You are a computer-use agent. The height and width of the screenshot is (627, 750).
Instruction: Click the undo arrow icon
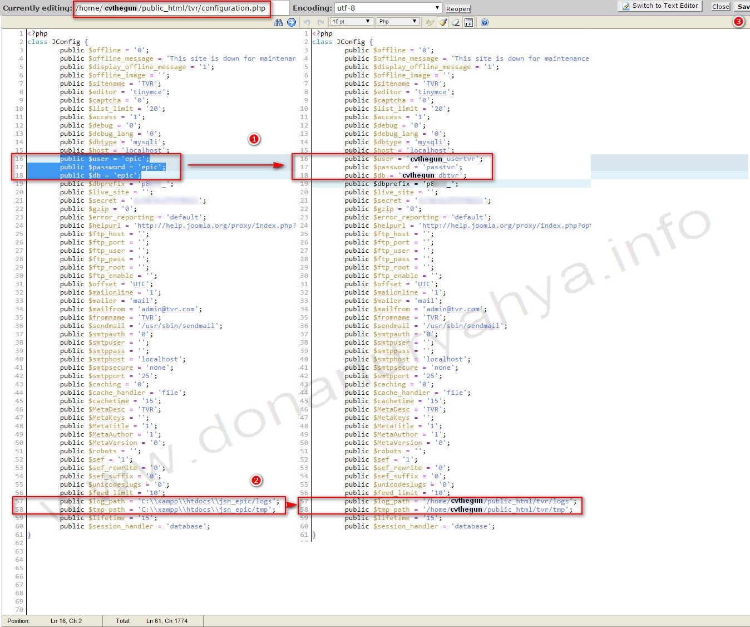pyautogui.click(x=307, y=22)
